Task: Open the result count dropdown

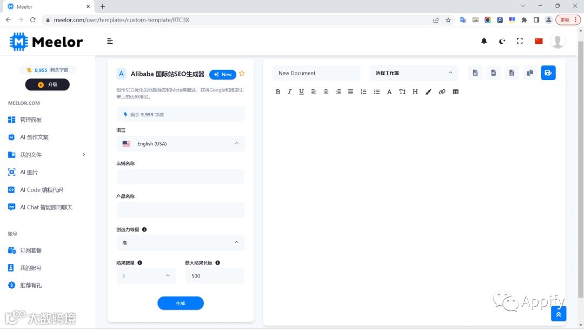Action: tap(146, 276)
